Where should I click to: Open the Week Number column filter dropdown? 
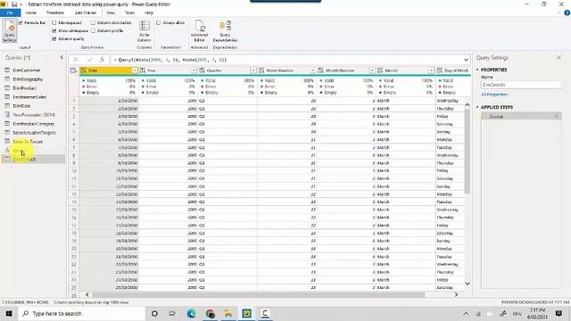coord(312,70)
